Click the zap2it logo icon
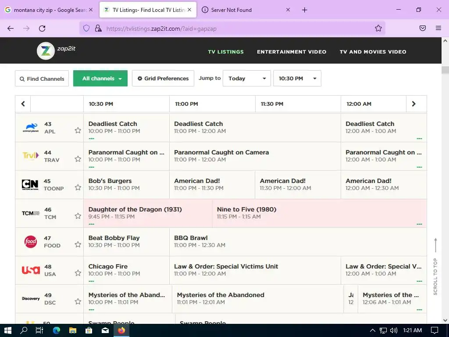The image size is (449, 337). pyautogui.click(x=46, y=51)
